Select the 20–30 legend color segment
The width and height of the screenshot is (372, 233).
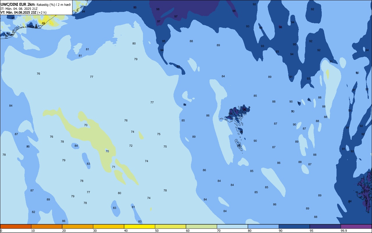tap(78, 226)
